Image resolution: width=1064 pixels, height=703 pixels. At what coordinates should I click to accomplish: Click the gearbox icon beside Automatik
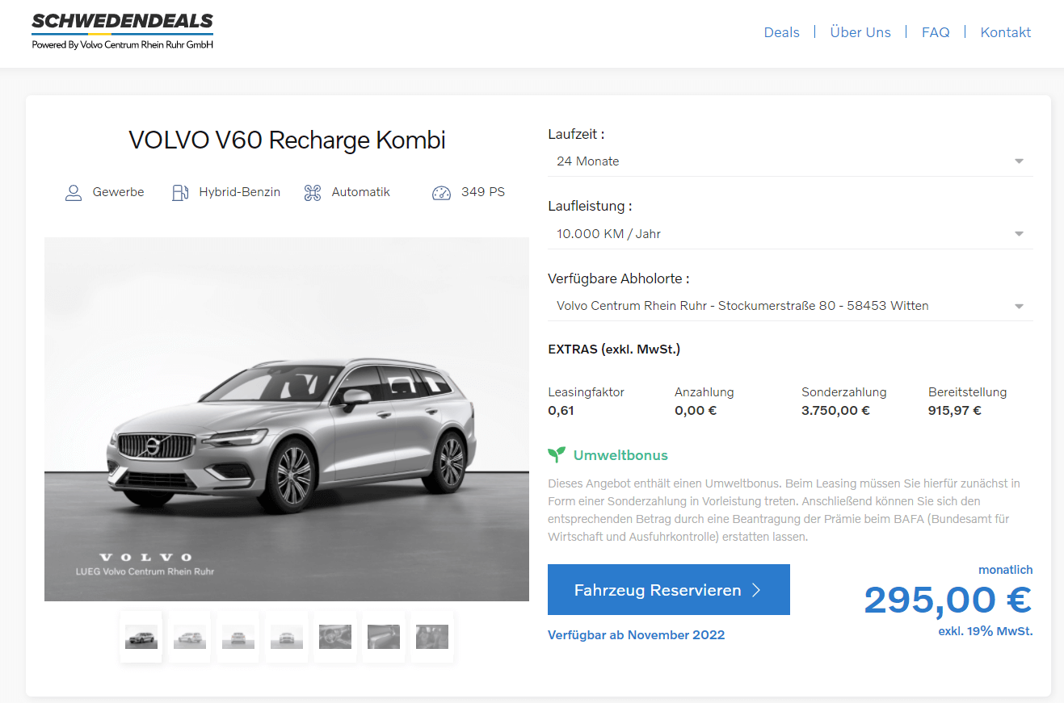313,193
